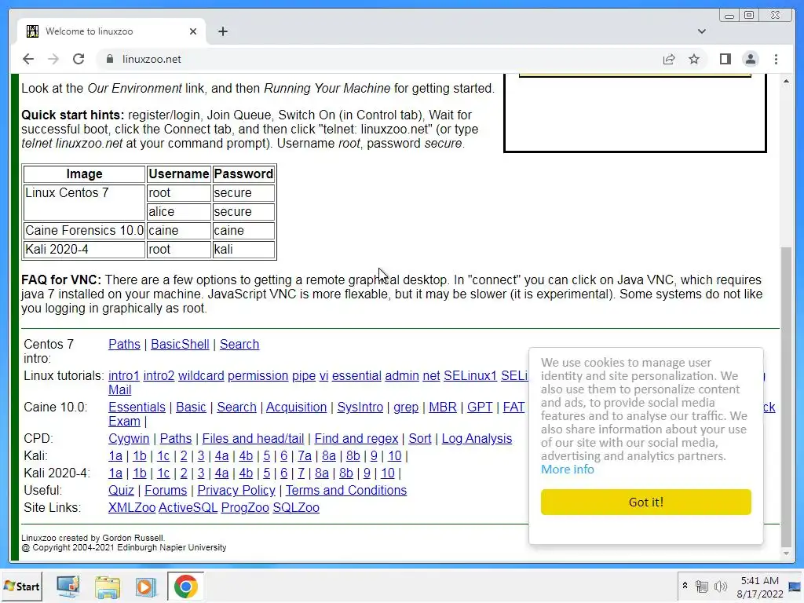Close the Welcome to linuxzoo tab
This screenshot has width=804, height=603.
(193, 31)
